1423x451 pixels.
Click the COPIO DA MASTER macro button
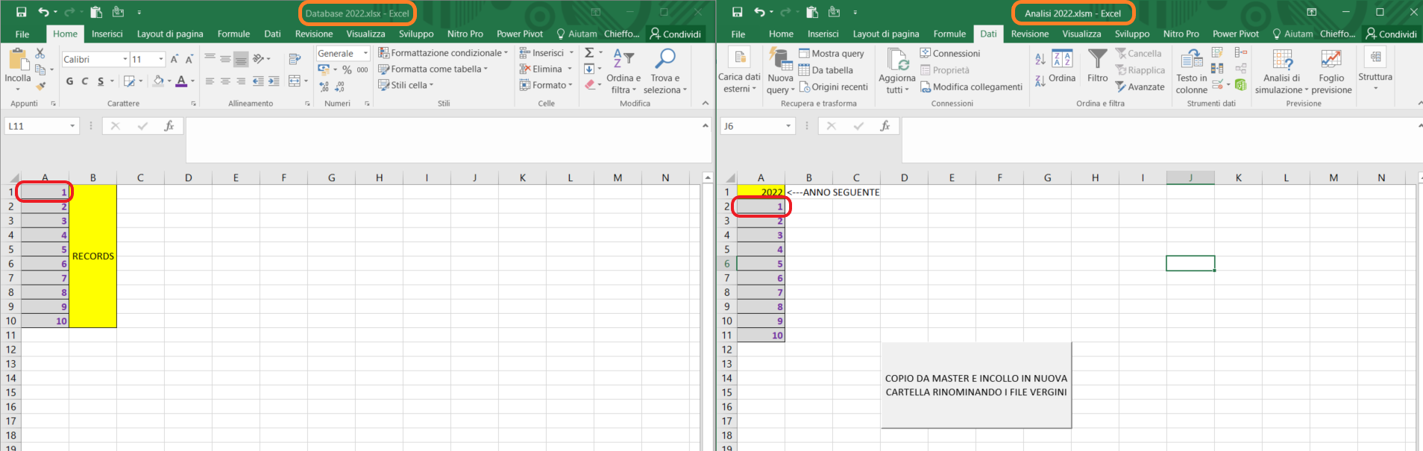point(976,385)
